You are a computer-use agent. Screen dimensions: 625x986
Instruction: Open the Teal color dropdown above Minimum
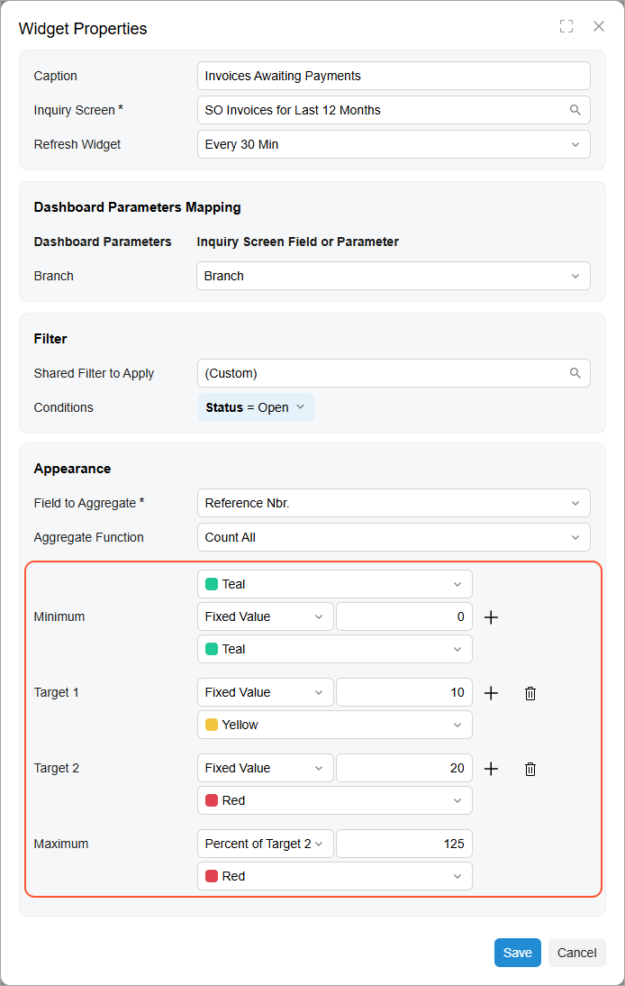(x=335, y=584)
